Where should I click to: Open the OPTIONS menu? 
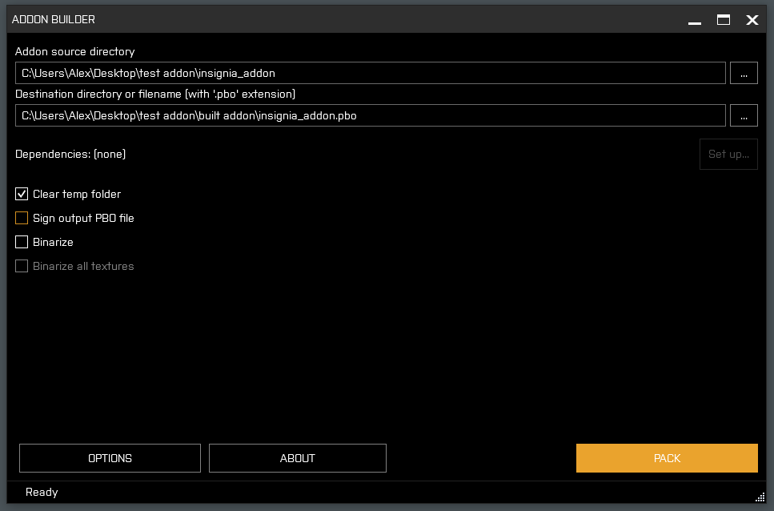pyautogui.click(x=110, y=458)
